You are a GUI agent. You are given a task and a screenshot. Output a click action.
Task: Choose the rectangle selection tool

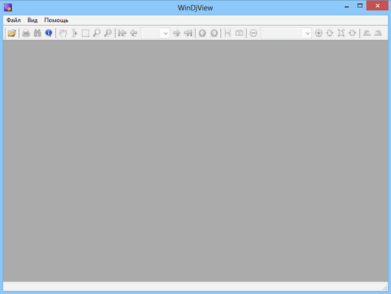click(85, 33)
